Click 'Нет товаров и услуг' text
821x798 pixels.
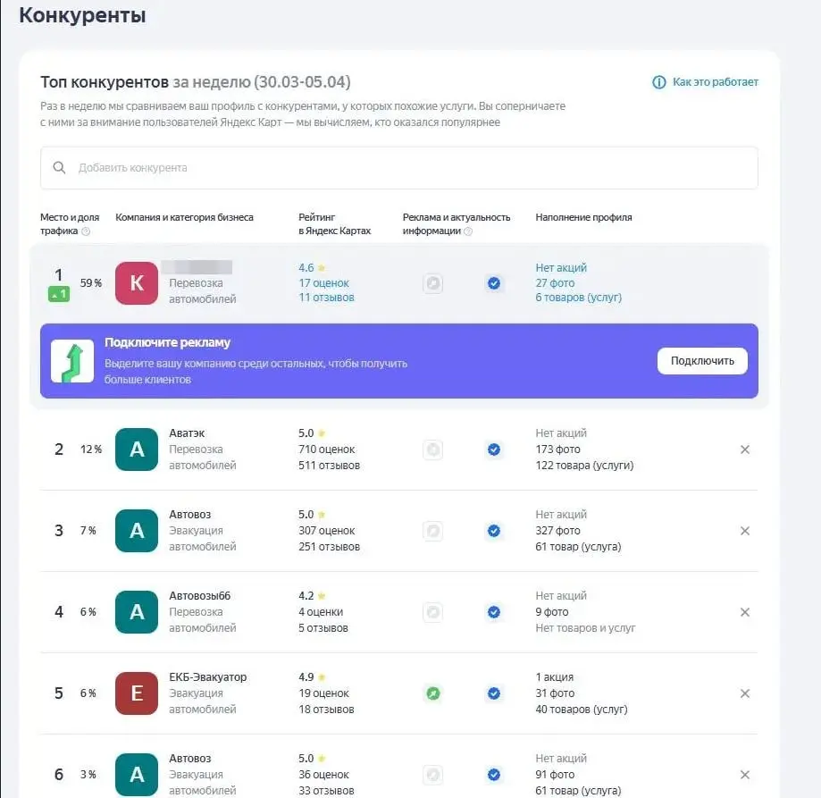(585, 628)
